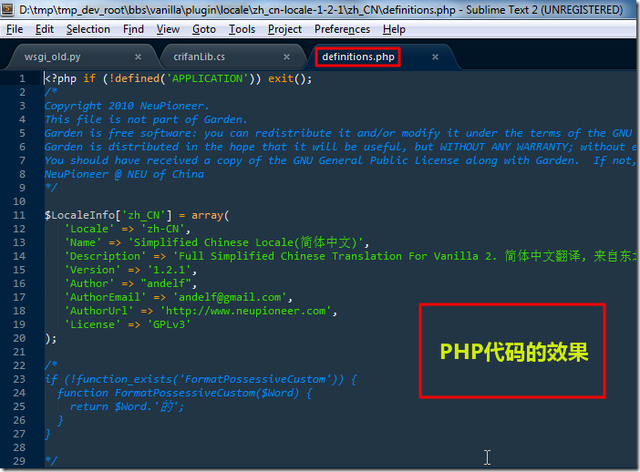Click the array( keyword on line 11

[211, 215]
